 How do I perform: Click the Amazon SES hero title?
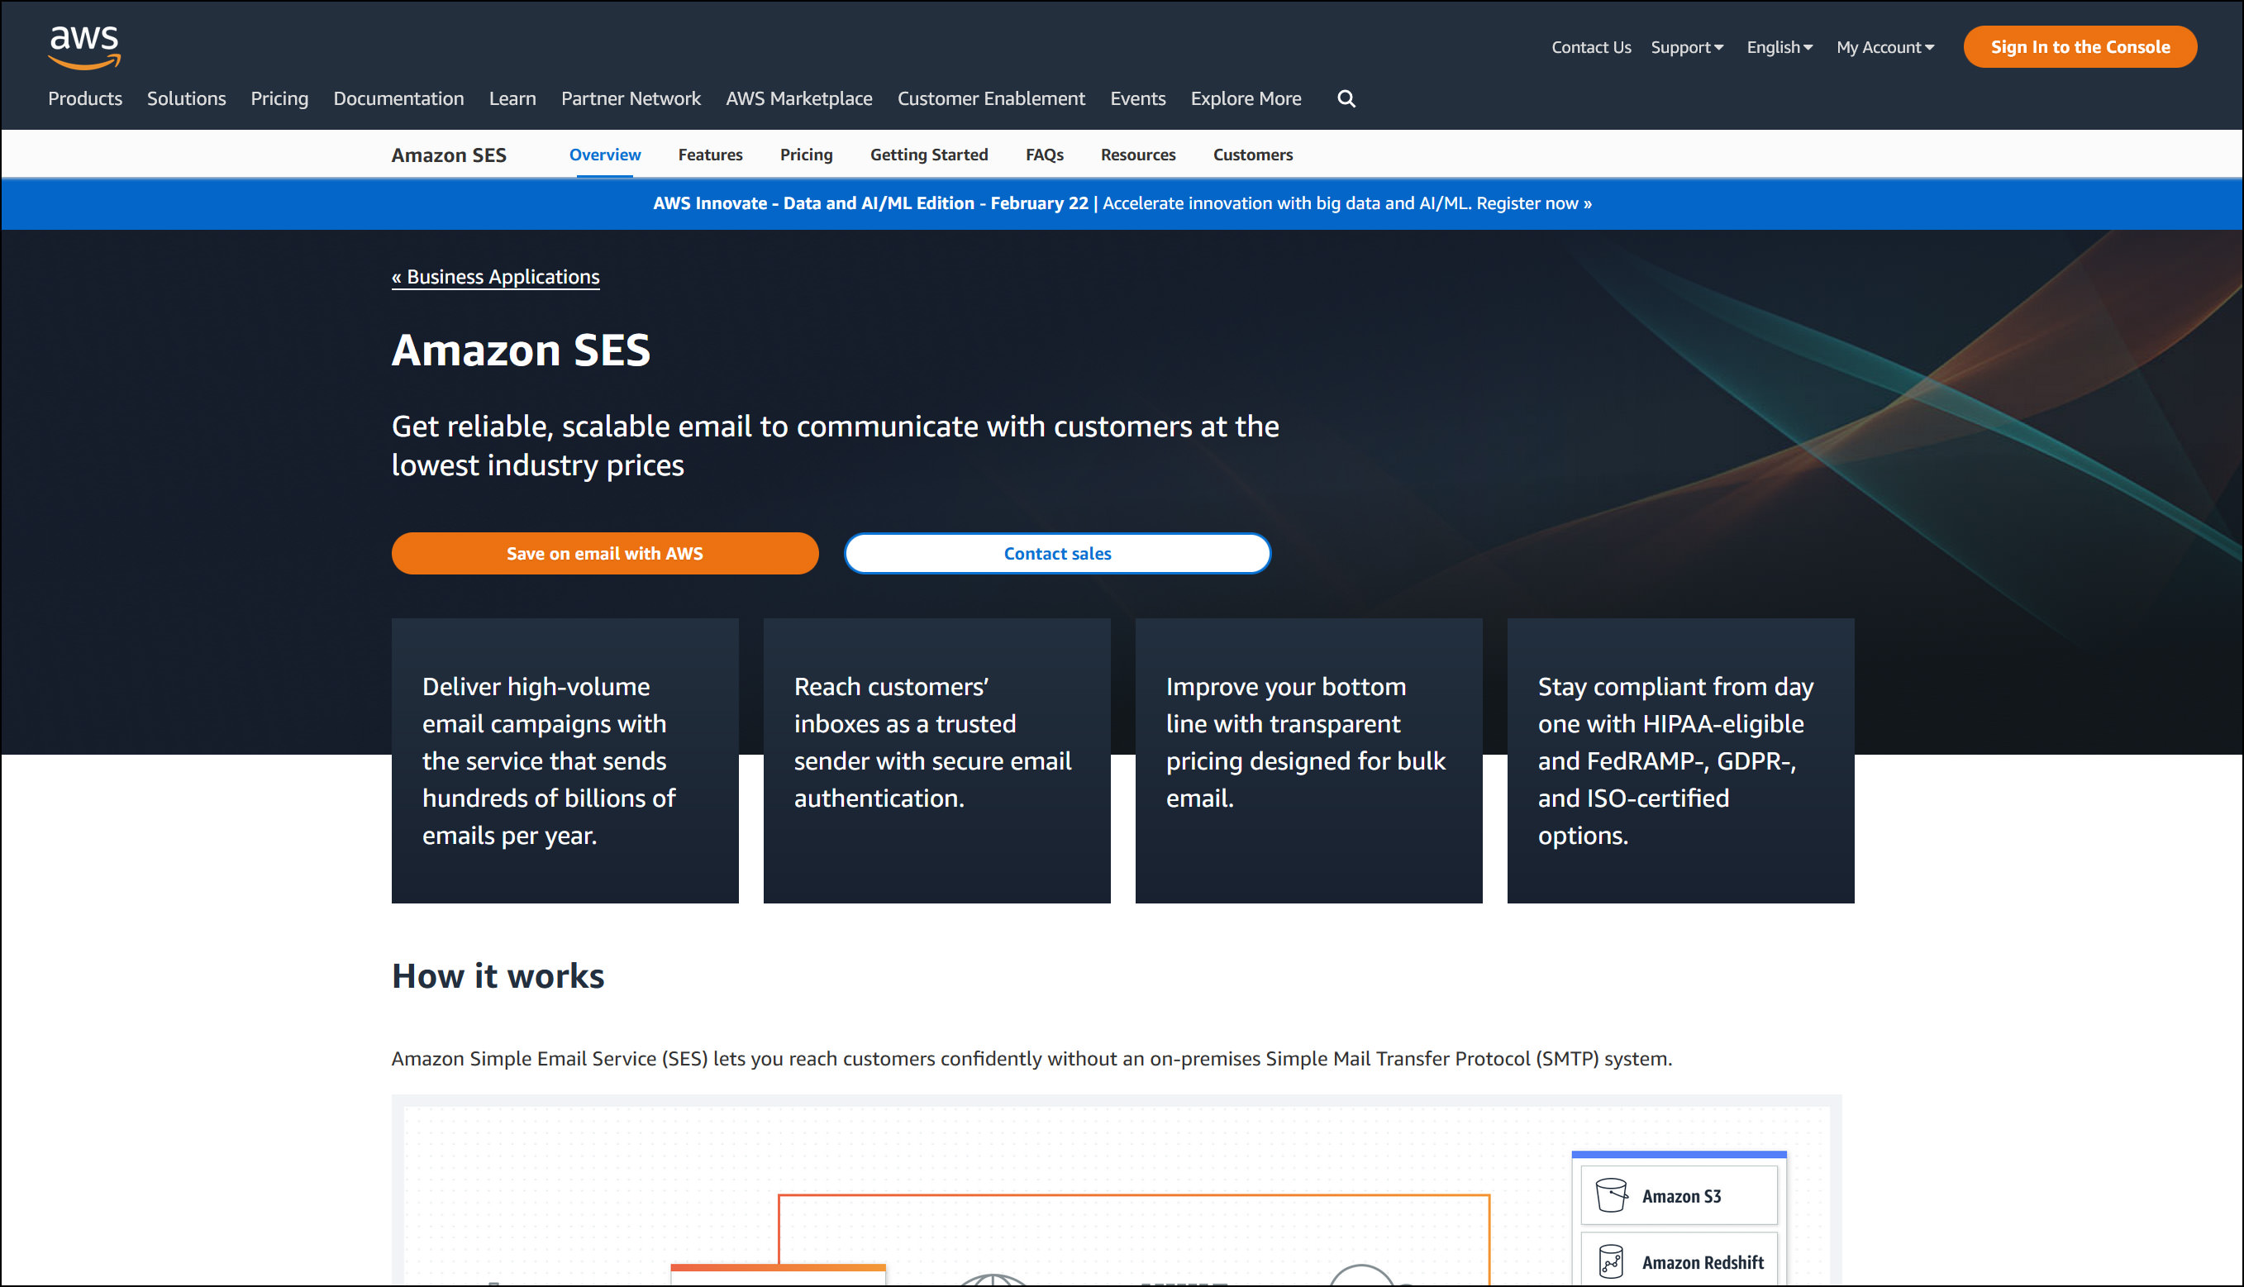[521, 350]
